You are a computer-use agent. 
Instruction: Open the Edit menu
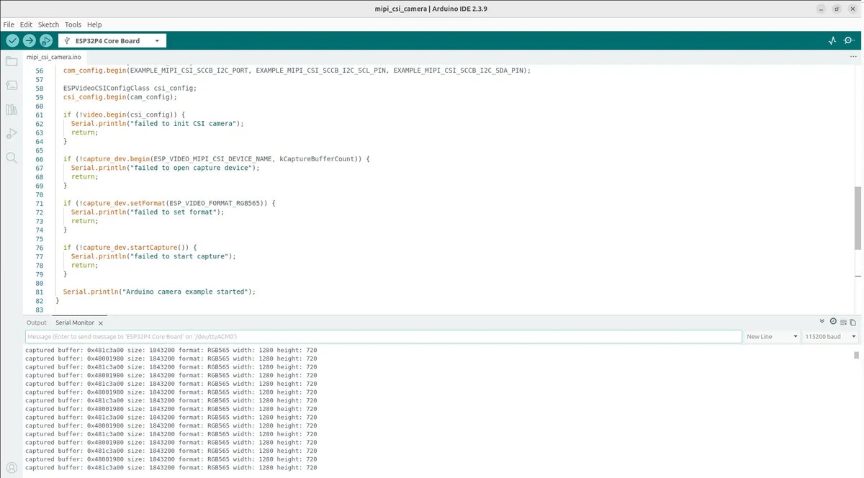[x=27, y=24]
